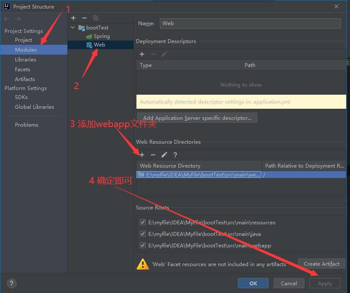Uncheck the src\main\resources source root

pos(143,222)
